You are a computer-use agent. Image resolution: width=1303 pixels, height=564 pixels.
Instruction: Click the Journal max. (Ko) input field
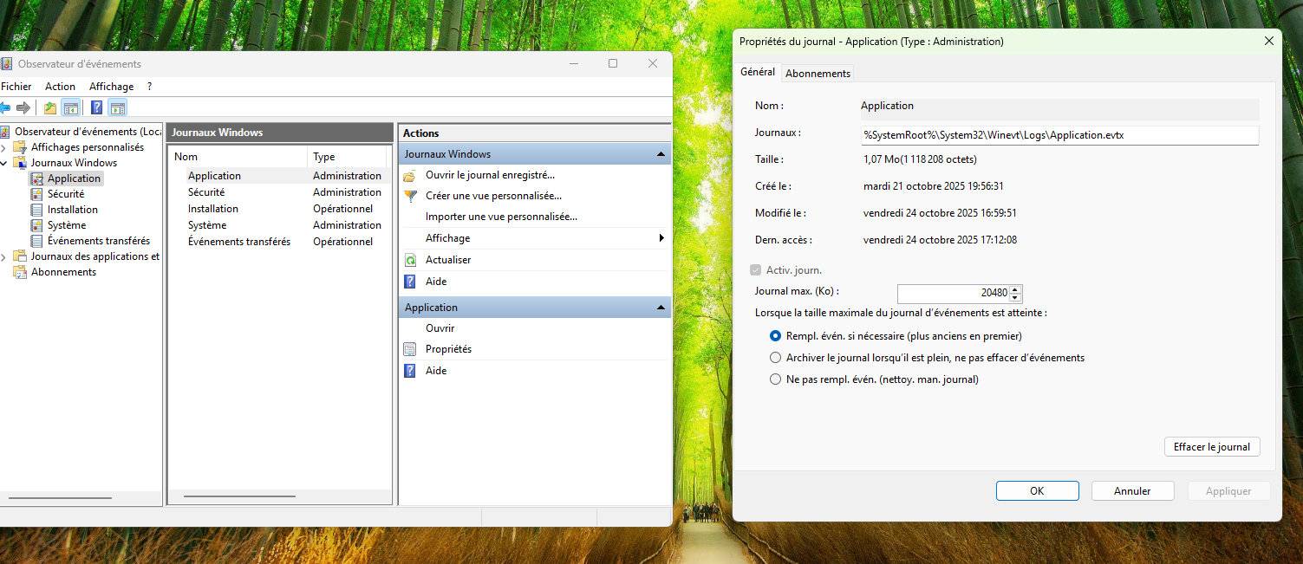(954, 293)
